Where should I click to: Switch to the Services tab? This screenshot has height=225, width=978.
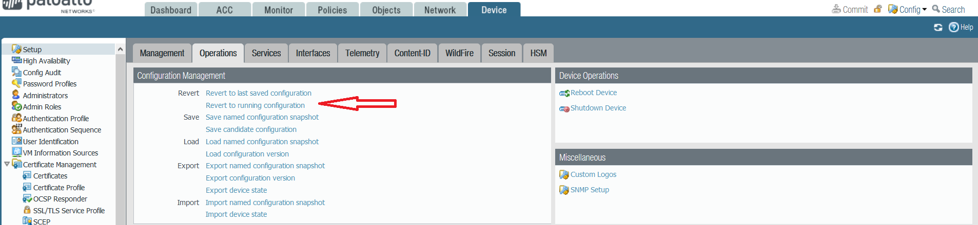[266, 53]
